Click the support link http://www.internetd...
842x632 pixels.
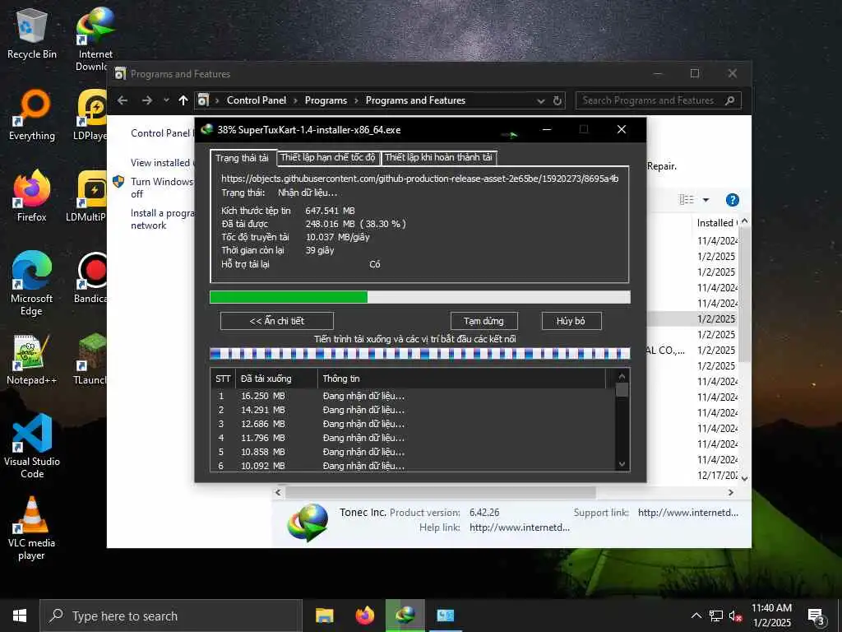[688, 513]
